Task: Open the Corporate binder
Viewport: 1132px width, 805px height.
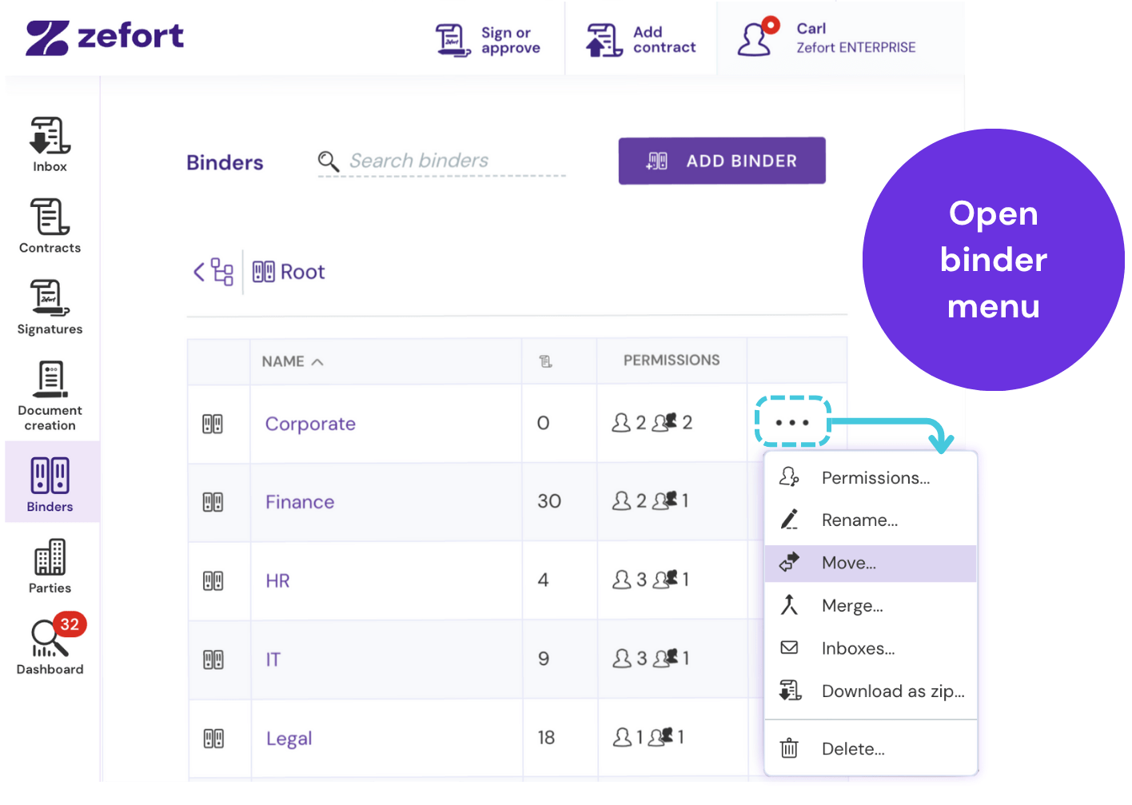Action: click(x=310, y=424)
